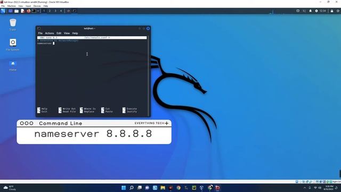The image size is (341, 192).
Task: Launch Firefox from the Kali panel
Action: [x=28, y=11]
